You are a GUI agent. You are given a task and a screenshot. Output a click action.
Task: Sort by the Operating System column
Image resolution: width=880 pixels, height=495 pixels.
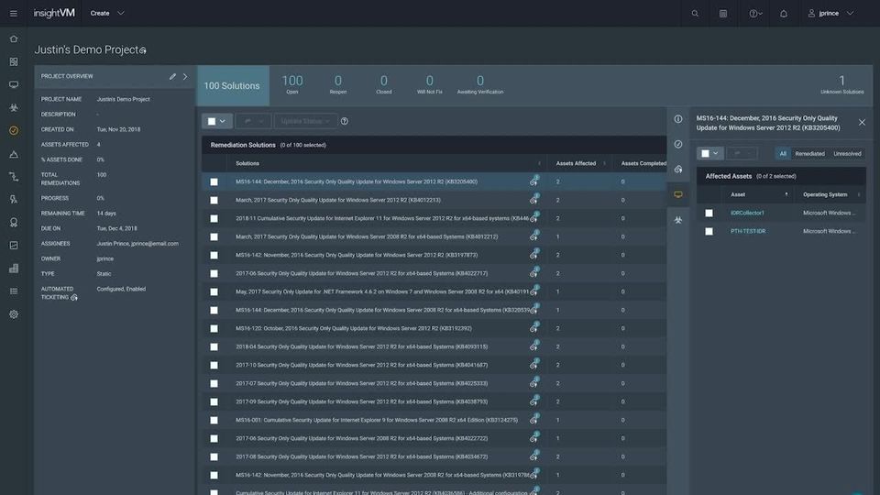point(825,194)
